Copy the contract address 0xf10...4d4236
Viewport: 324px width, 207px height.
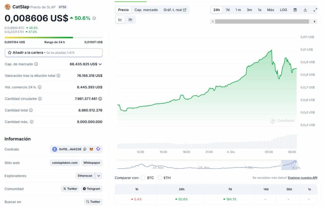tap(85, 149)
